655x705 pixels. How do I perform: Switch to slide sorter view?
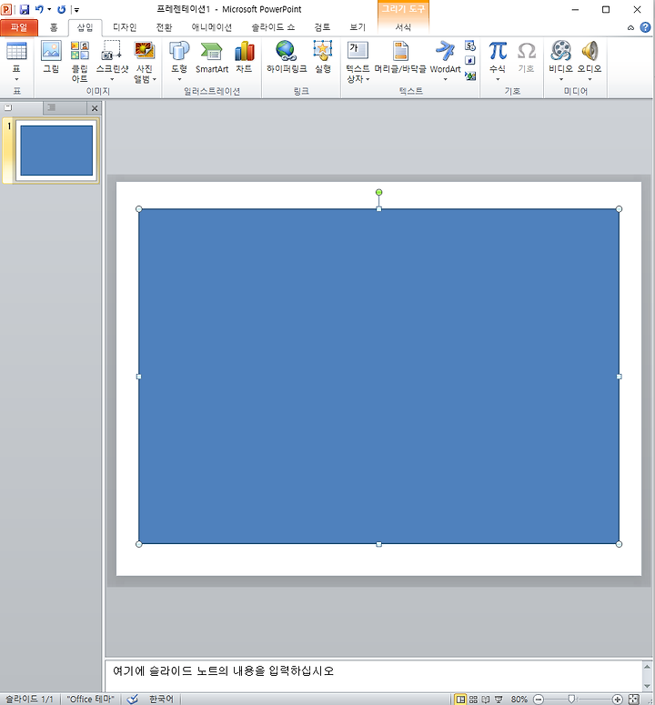473,700
